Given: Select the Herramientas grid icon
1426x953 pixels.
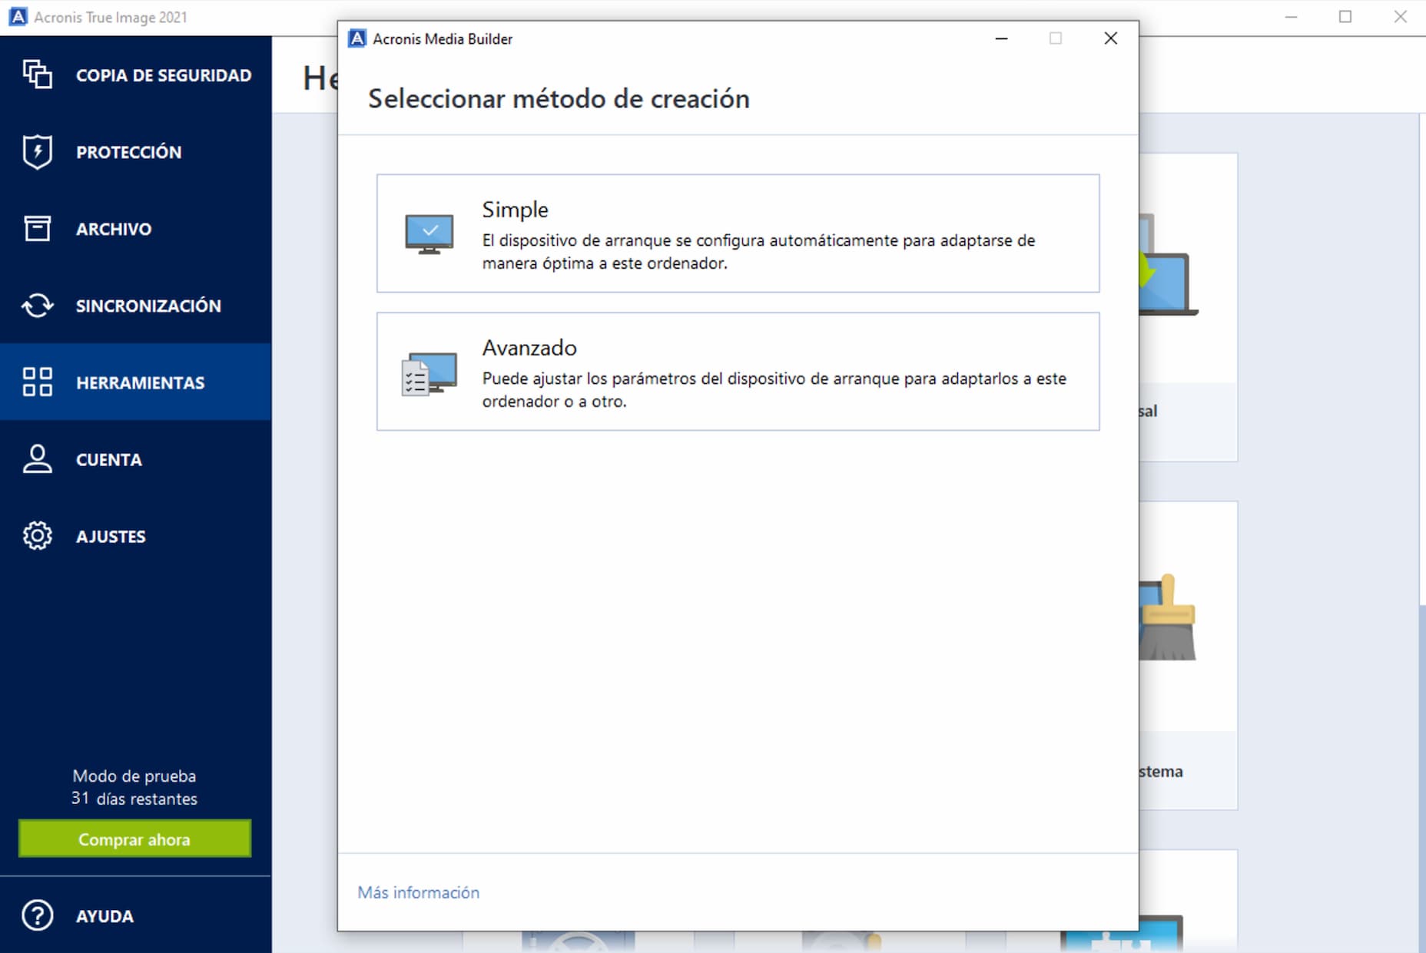Looking at the screenshot, I should click(x=37, y=382).
